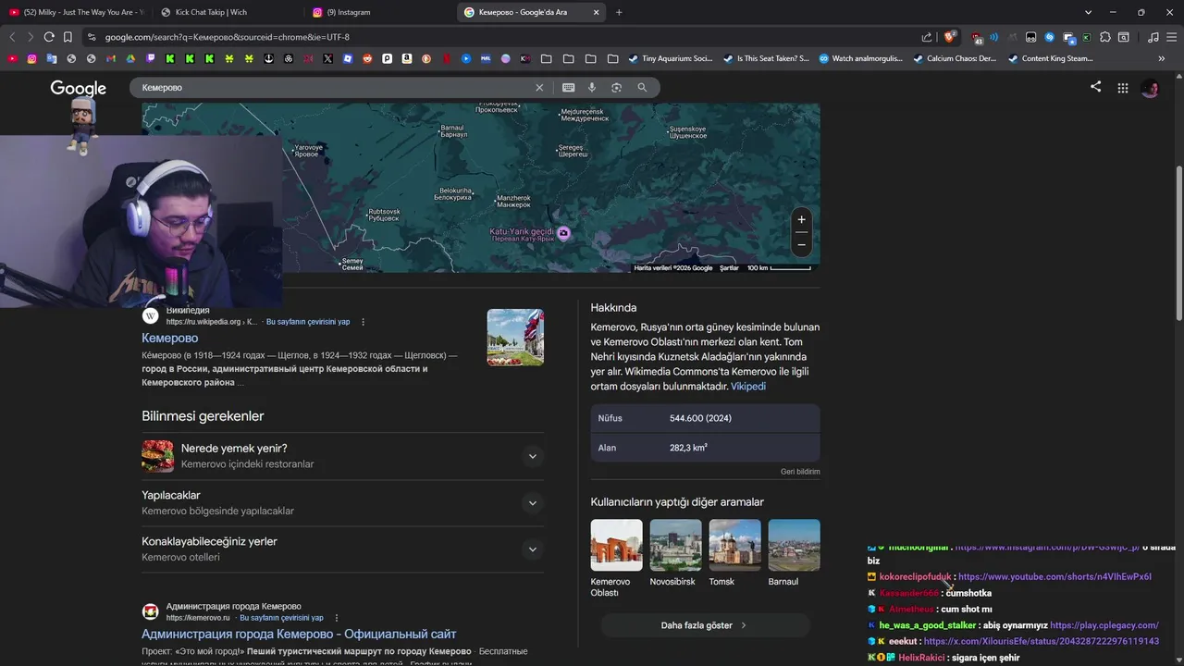
Task: Open a new tab with plus button
Action: click(x=619, y=12)
